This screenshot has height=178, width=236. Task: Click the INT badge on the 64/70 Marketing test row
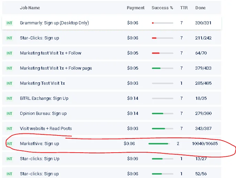tap(9, 53)
